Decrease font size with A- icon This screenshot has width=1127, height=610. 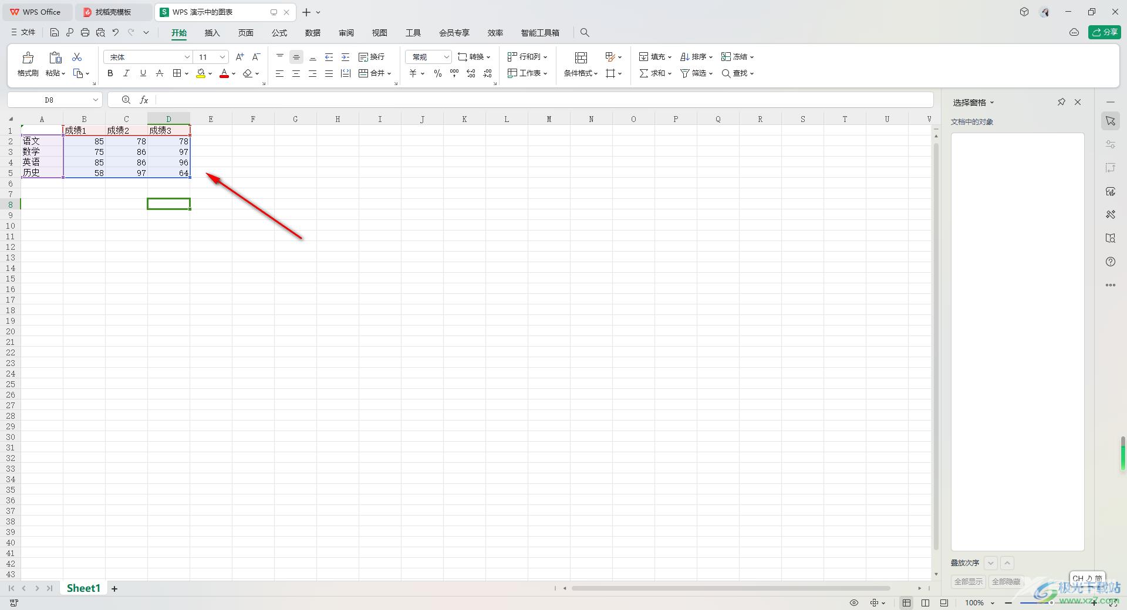(x=256, y=57)
